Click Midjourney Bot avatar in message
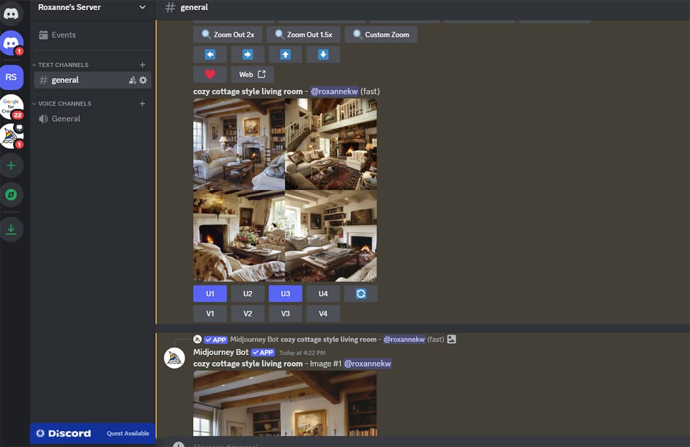Screen dimensions: 690x447 174,358
